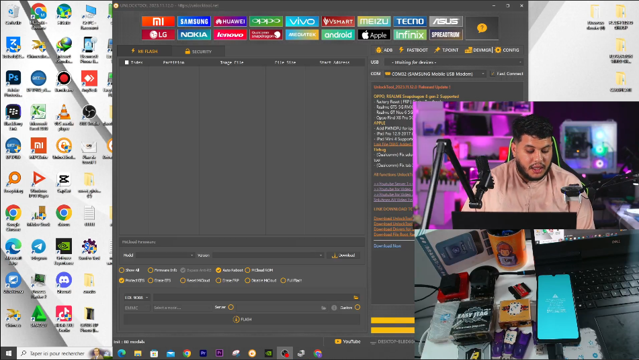This screenshot has width=639, height=360.
Task: Open VLC media player desktop shortcut
Action: coord(64,117)
